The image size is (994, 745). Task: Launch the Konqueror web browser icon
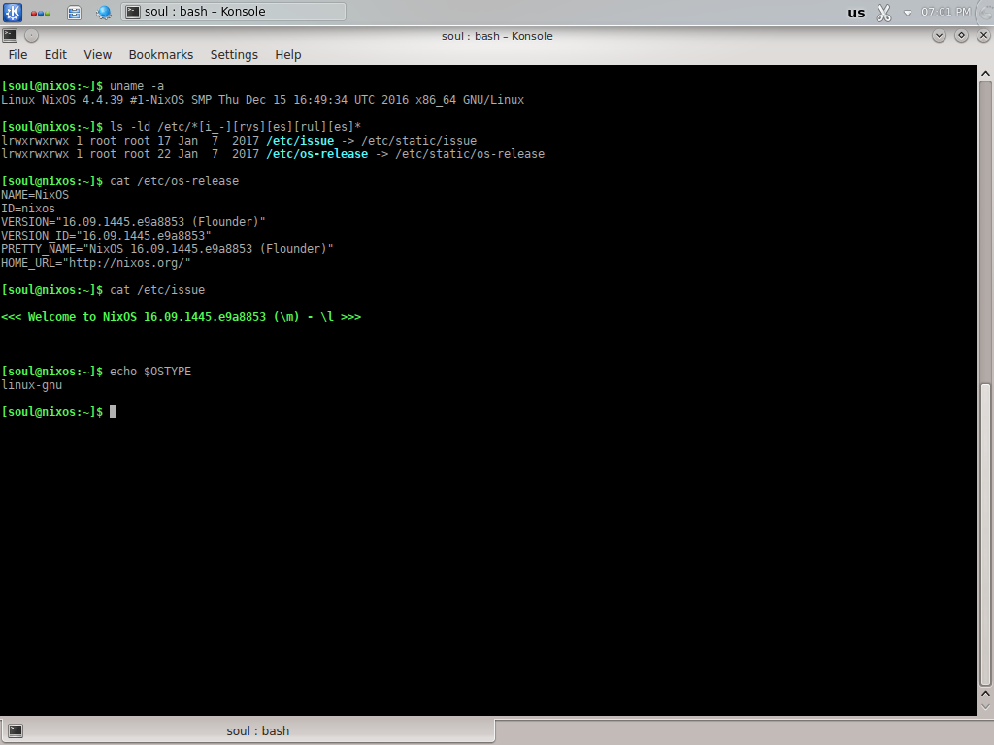tap(103, 12)
